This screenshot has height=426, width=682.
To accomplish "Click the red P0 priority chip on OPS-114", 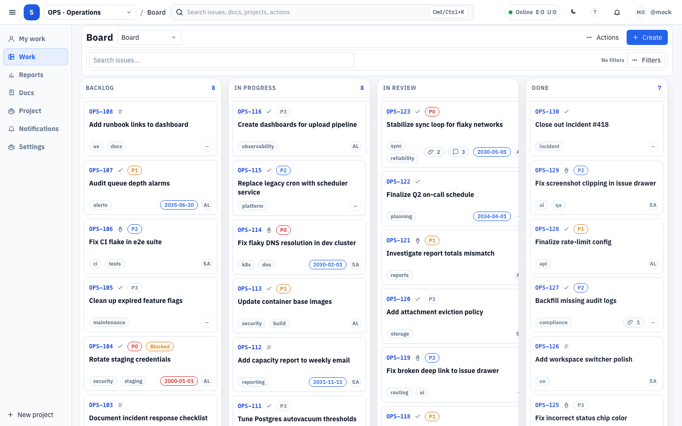I will pos(283,230).
